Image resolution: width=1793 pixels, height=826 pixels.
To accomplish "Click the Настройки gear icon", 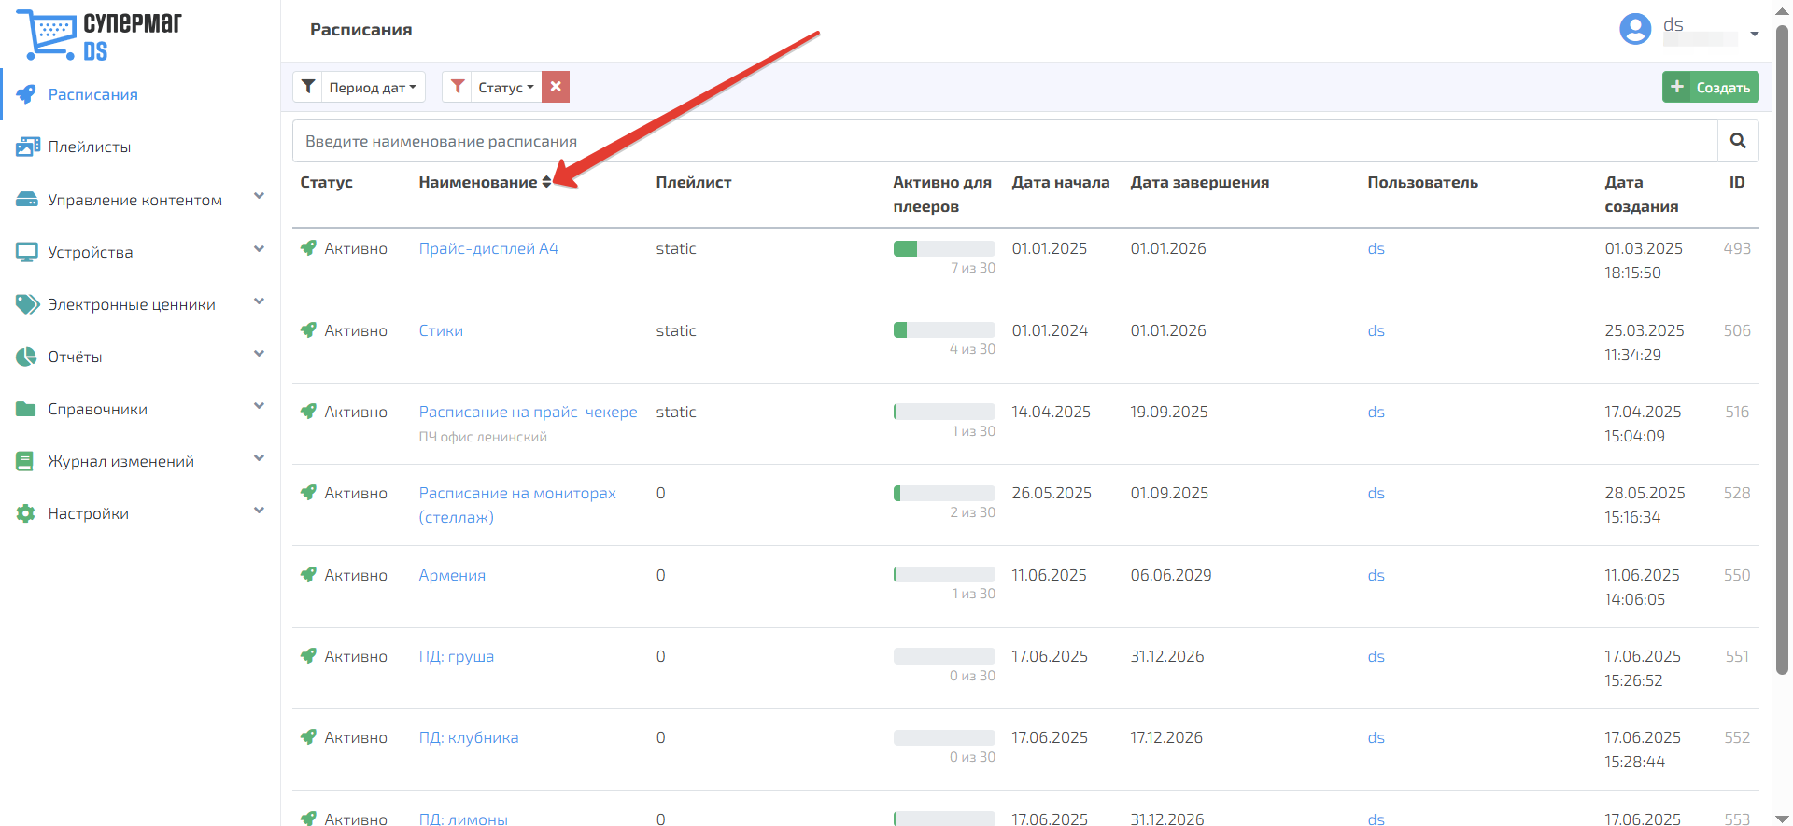I will [26, 513].
